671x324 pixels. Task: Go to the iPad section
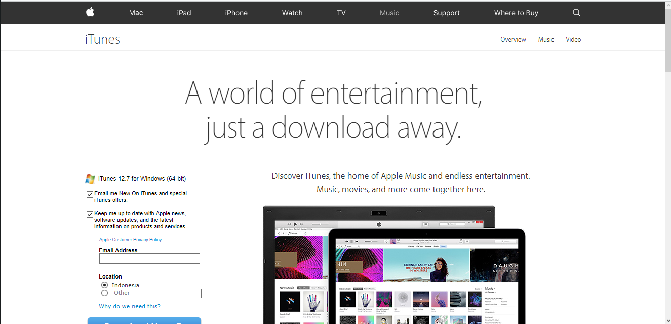coord(184,13)
